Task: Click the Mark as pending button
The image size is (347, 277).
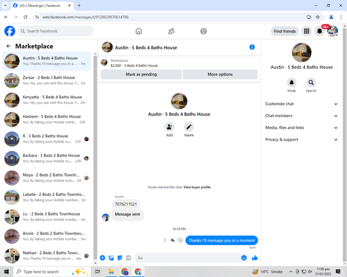Action: pyautogui.click(x=141, y=74)
